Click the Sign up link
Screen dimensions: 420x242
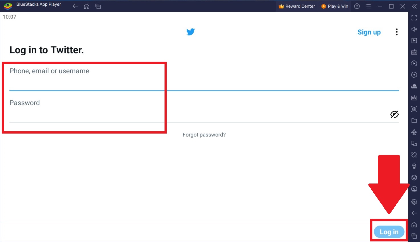(x=369, y=32)
